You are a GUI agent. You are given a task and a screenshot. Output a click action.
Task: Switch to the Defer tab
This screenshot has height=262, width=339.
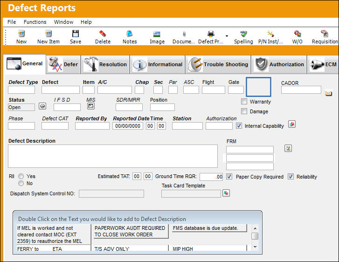point(63,64)
